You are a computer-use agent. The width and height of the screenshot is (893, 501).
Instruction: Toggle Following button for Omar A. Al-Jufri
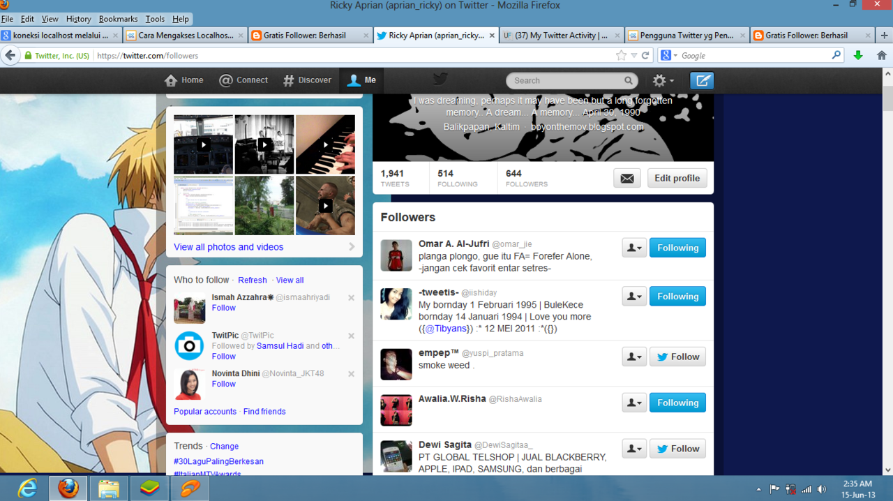coord(677,248)
